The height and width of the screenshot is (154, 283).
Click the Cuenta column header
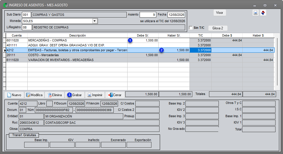pos(17,35)
